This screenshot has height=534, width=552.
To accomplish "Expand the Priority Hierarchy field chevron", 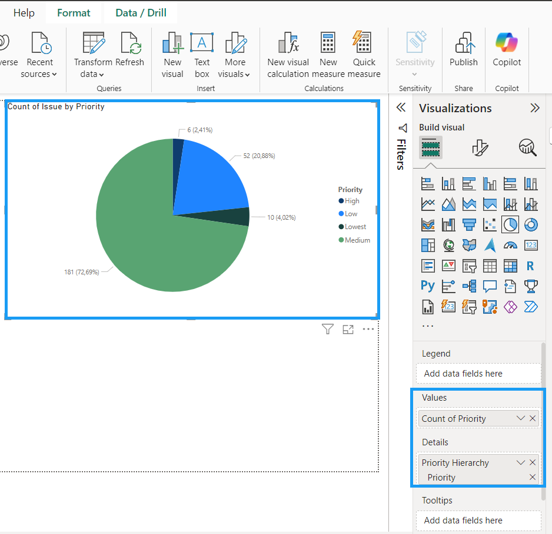I will (x=520, y=462).
